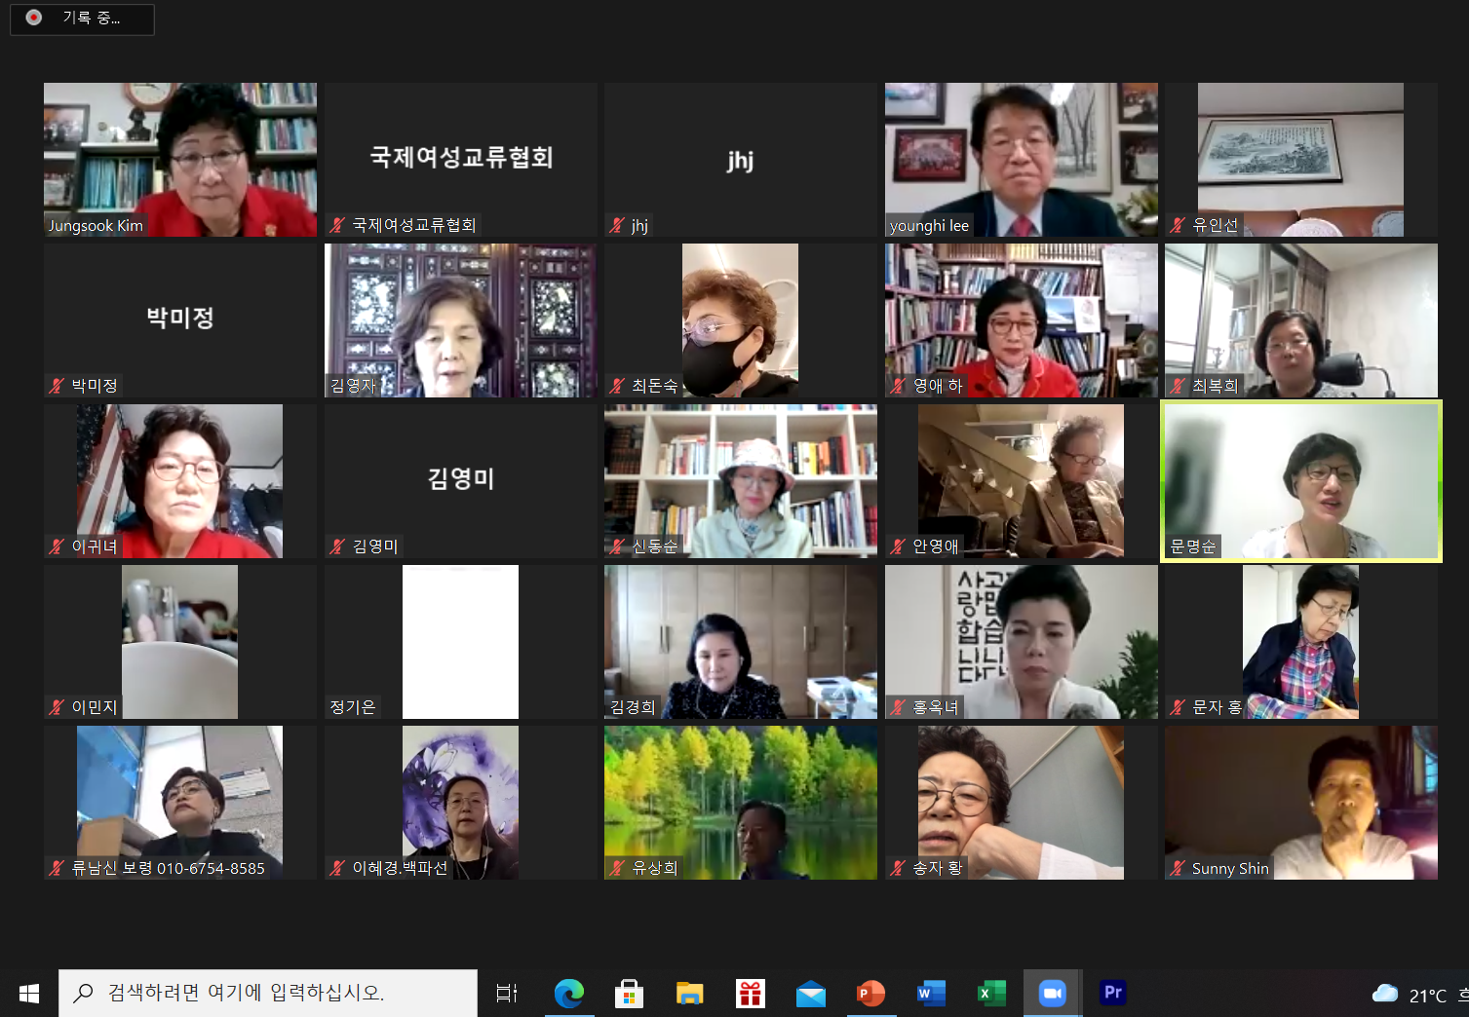
Task: Open Microsoft Store from the taskbar
Action: pyautogui.click(x=629, y=993)
